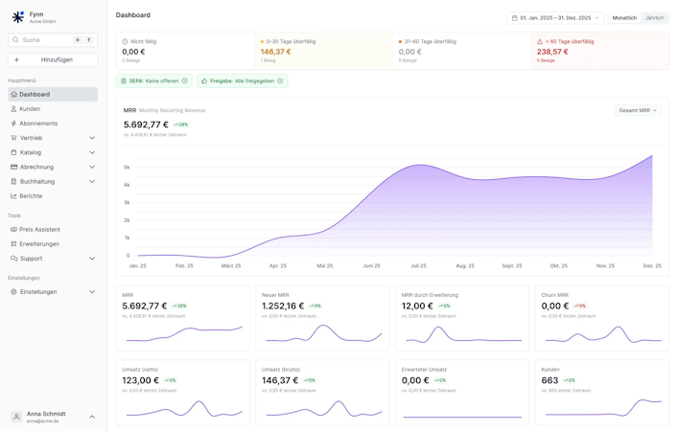Click the SEPA: Keine offenen status chip
The height and width of the screenshot is (431, 677).
point(154,81)
